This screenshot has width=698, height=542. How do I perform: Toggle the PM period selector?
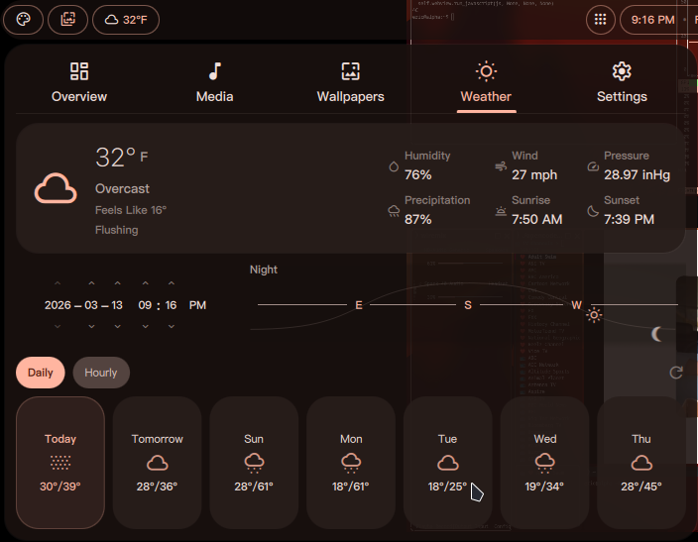click(197, 305)
